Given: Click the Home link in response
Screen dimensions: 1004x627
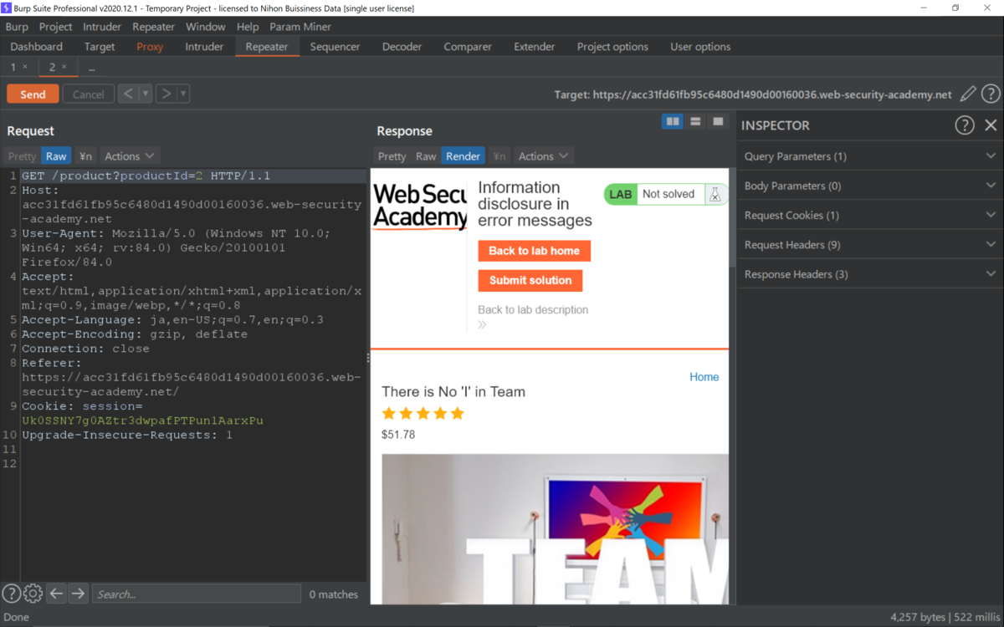Looking at the screenshot, I should (704, 377).
